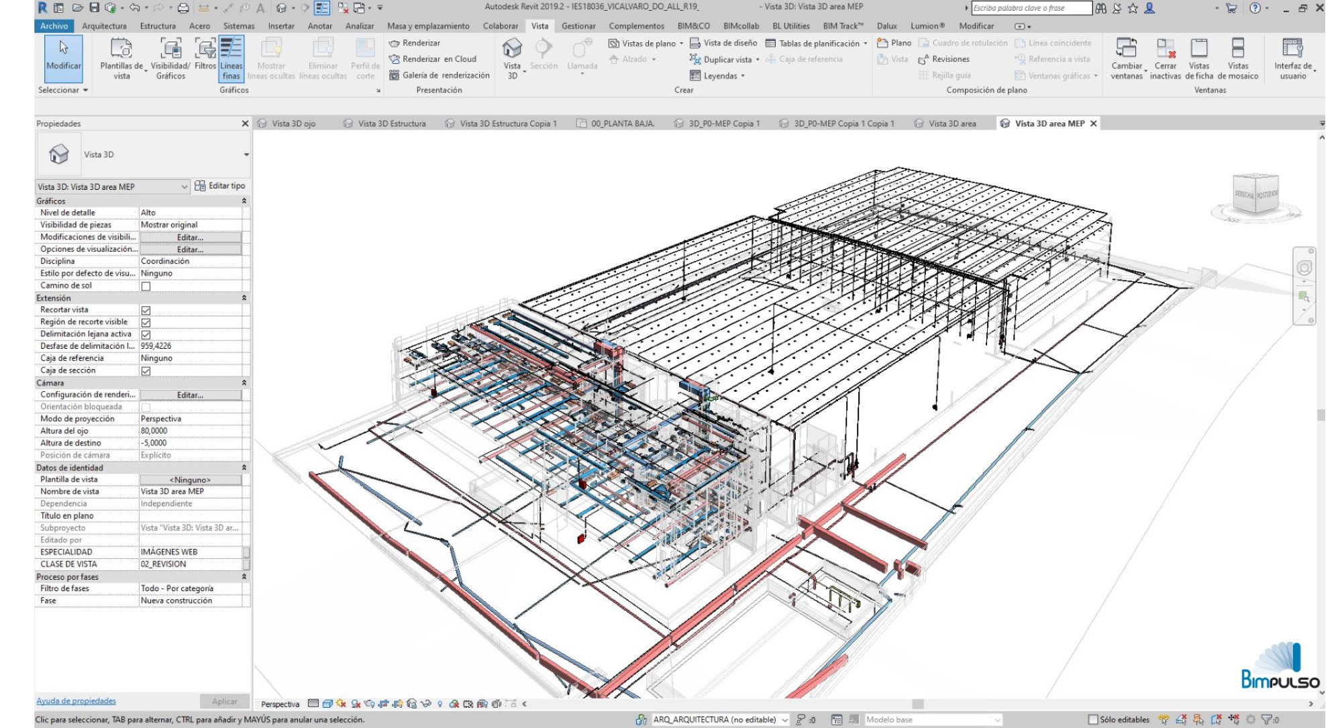Select the Modificar tool in the ribbon
Viewport: 1342px width, 728px height.
click(x=64, y=58)
